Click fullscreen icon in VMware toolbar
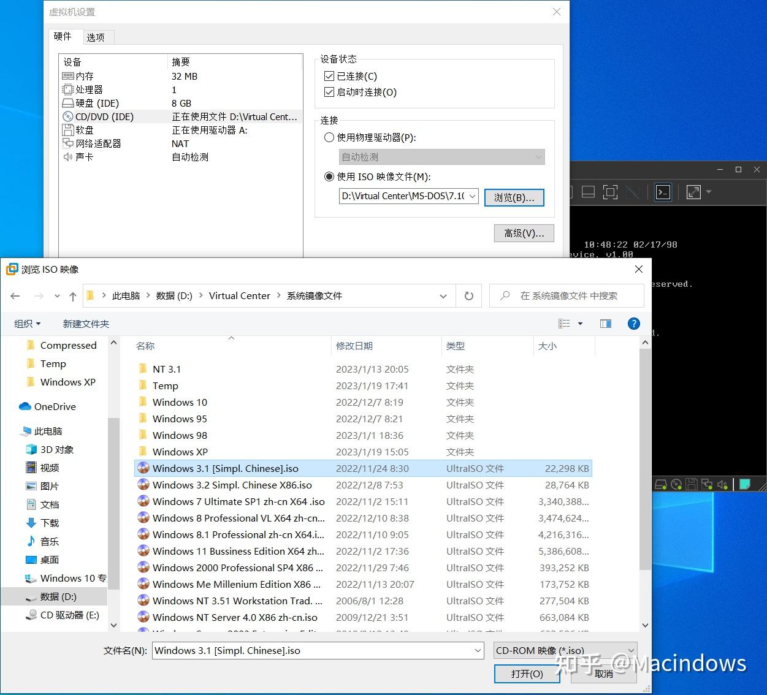This screenshot has height=695, width=767. (610, 192)
